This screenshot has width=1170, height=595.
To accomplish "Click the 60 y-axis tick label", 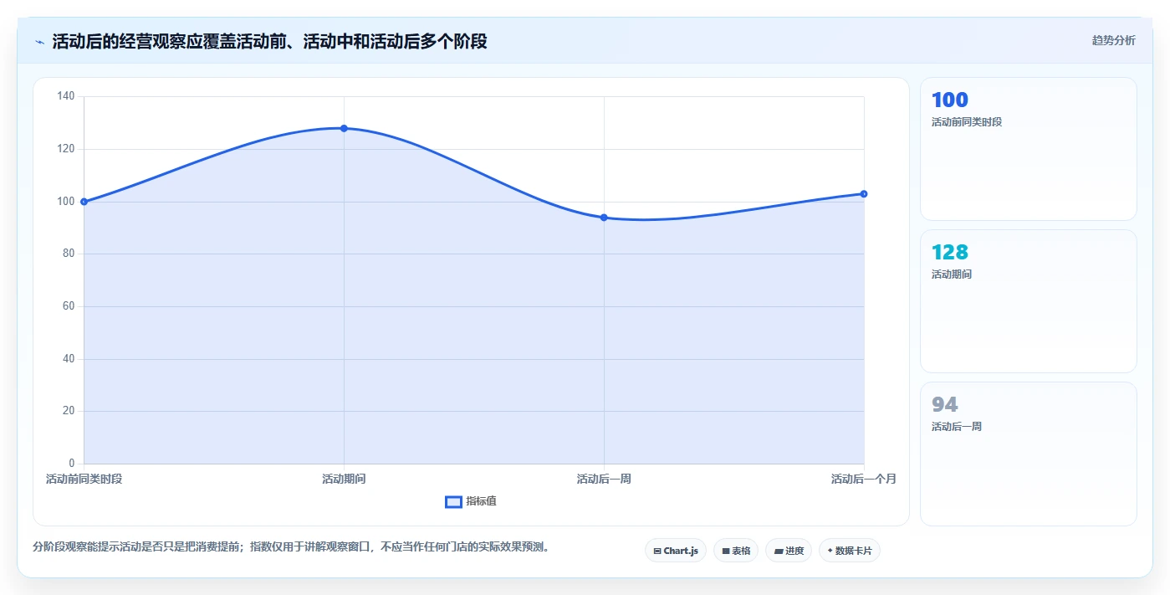I will [x=69, y=306].
